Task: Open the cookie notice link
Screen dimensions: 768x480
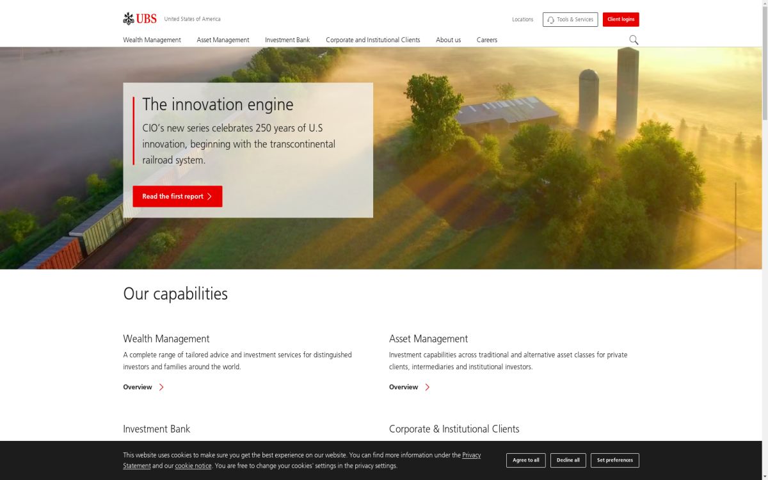Action: (x=193, y=465)
